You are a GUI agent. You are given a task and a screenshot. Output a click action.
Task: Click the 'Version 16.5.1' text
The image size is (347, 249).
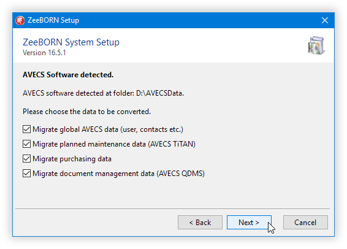(44, 53)
